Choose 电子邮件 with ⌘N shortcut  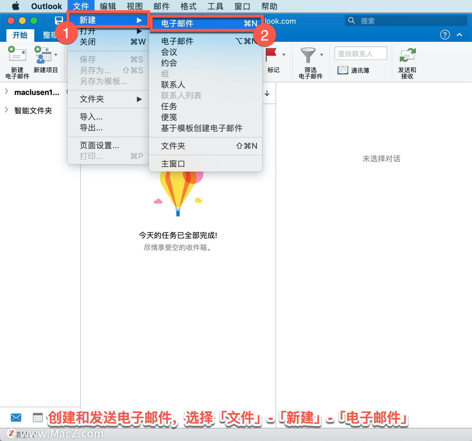point(206,23)
